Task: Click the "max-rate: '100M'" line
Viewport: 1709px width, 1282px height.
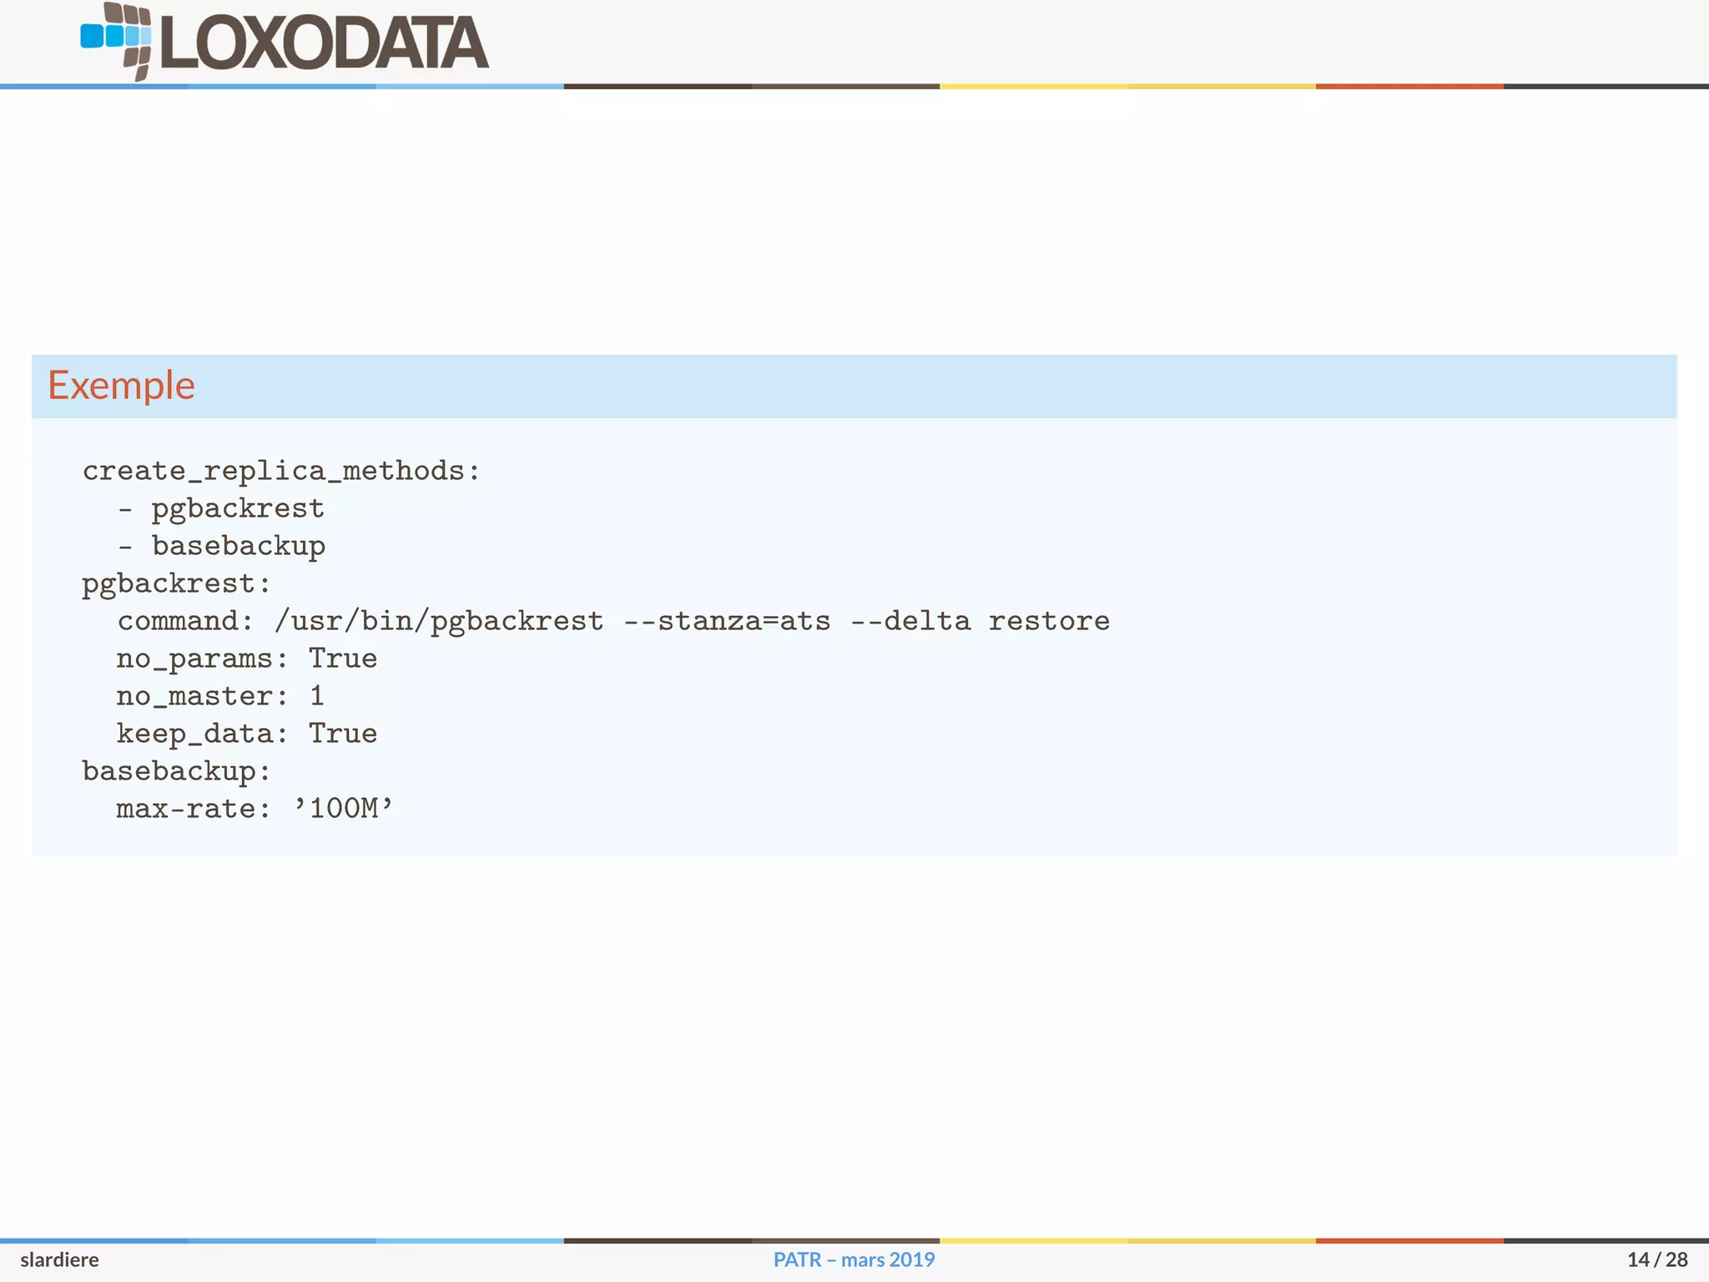Action: point(255,809)
